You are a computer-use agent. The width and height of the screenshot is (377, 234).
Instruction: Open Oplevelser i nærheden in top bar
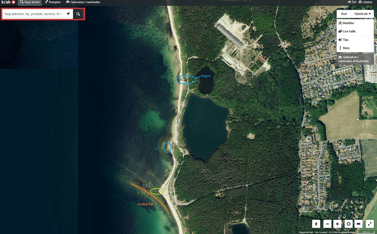[x=83, y=2]
